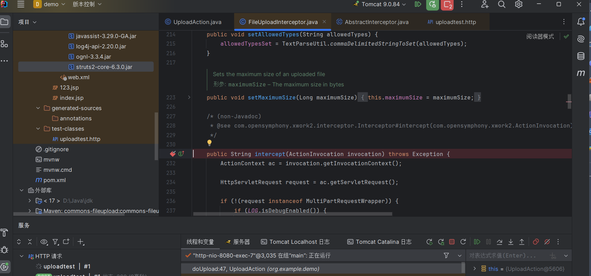
Task: Switch to Tomcat Localhost 日志 tab
Action: pos(295,242)
